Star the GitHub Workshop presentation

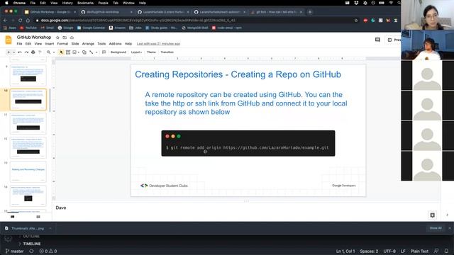point(57,38)
